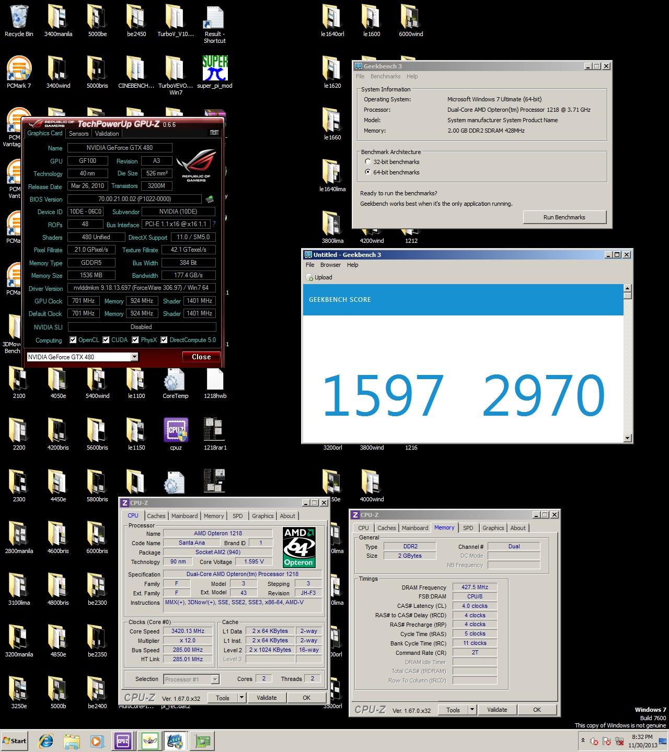Select the 1218hwb file icon

pyautogui.click(x=215, y=383)
